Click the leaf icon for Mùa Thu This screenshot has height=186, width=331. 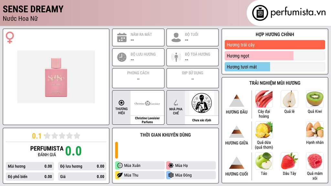(120, 175)
